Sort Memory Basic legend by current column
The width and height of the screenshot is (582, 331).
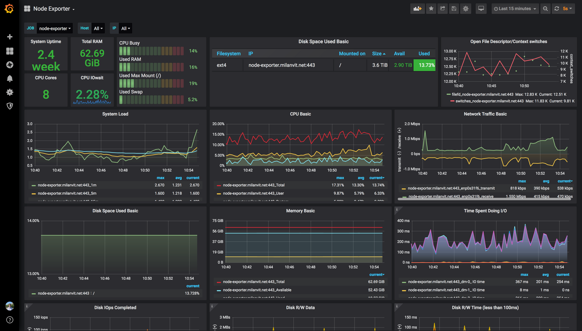click(377, 275)
